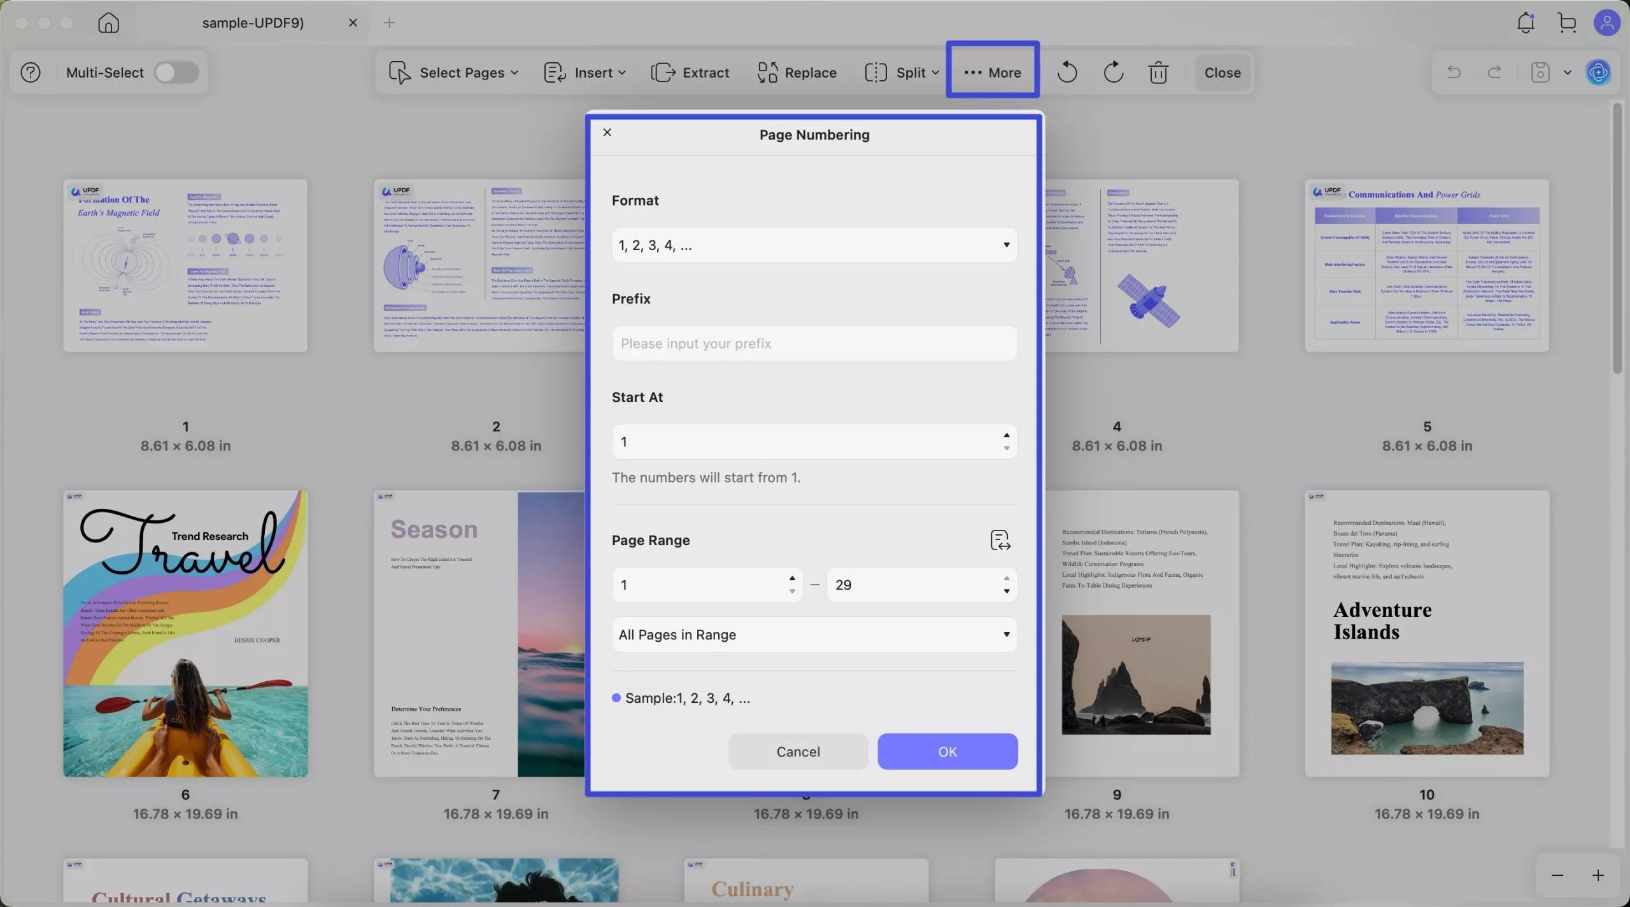1630x907 pixels.
Task: Click the Prefix input field
Action: [814, 343]
